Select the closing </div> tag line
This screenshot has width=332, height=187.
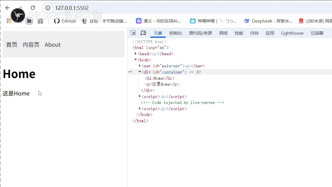pos(148,90)
